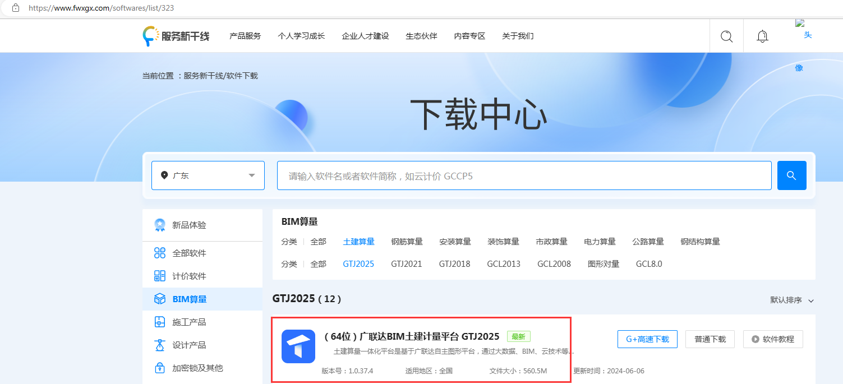Click the blue search button

[791, 175]
